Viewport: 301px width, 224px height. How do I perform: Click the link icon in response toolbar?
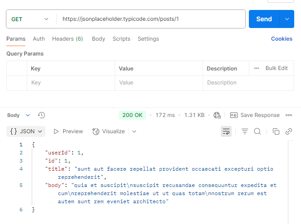point(288,131)
